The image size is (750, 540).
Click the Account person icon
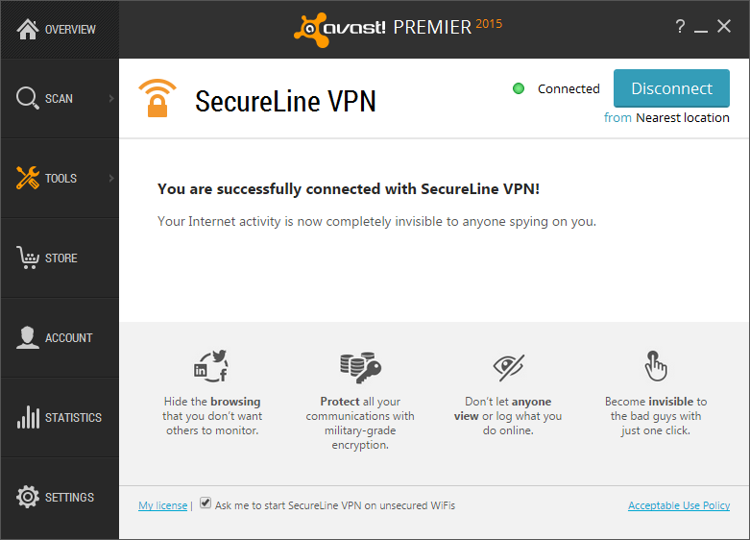(x=27, y=337)
